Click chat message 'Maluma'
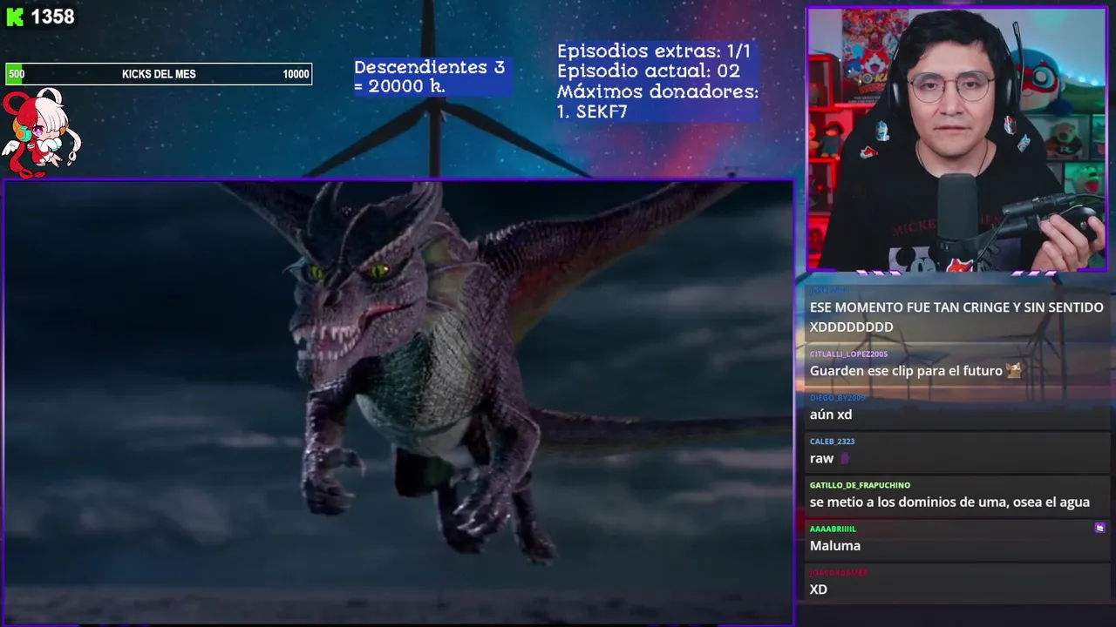Screen dimensions: 1116x627 835,545
